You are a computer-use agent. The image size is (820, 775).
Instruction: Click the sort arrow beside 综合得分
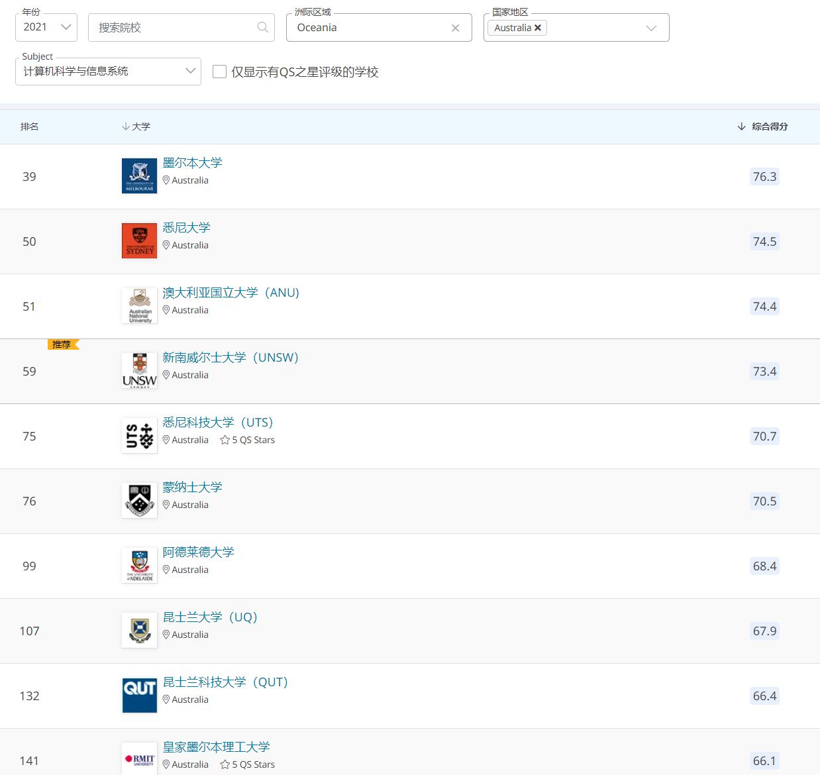(741, 127)
